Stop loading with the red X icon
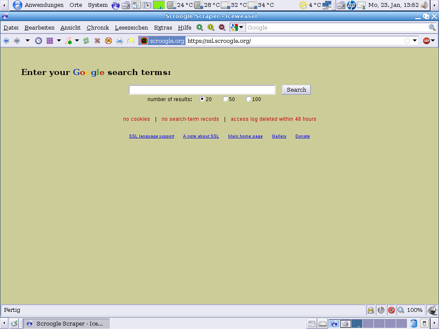 97,41
